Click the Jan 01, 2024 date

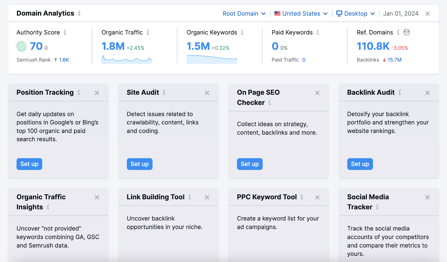coord(401,13)
